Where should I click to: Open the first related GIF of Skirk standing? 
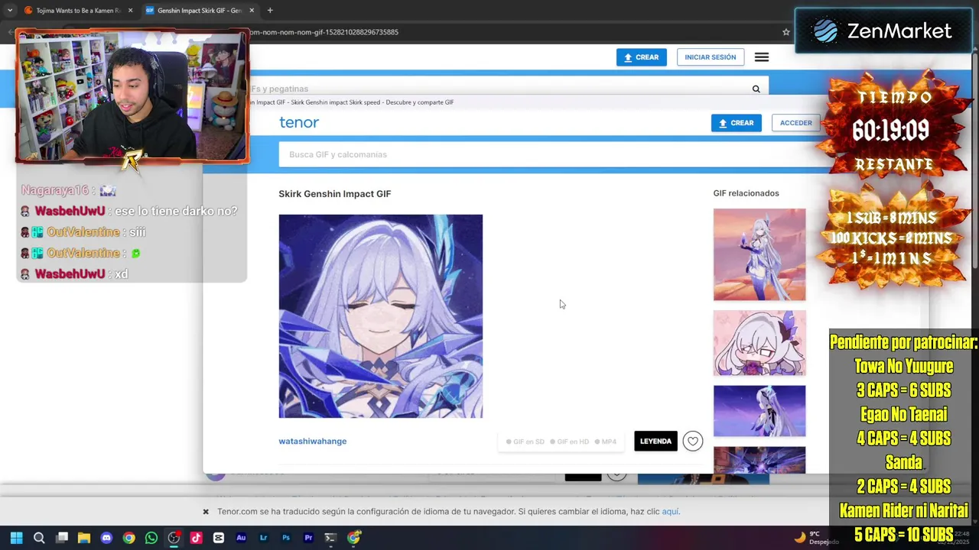pyautogui.click(x=759, y=254)
